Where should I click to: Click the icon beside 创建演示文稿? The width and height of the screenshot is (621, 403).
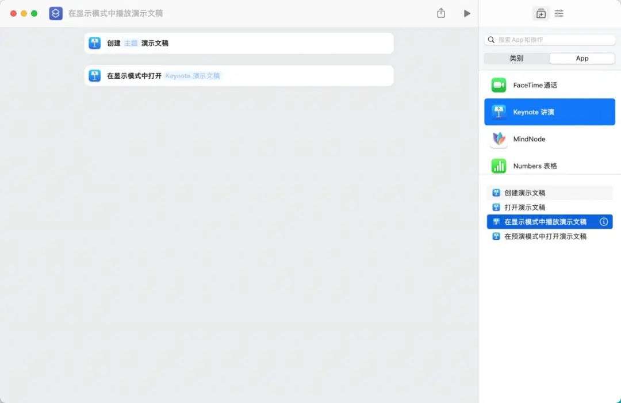tap(496, 193)
